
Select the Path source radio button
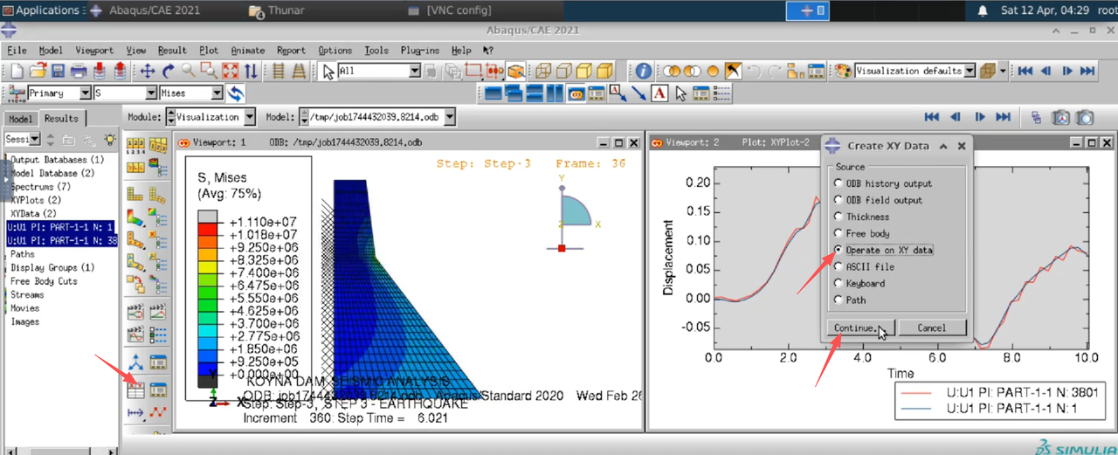tap(838, 300)
